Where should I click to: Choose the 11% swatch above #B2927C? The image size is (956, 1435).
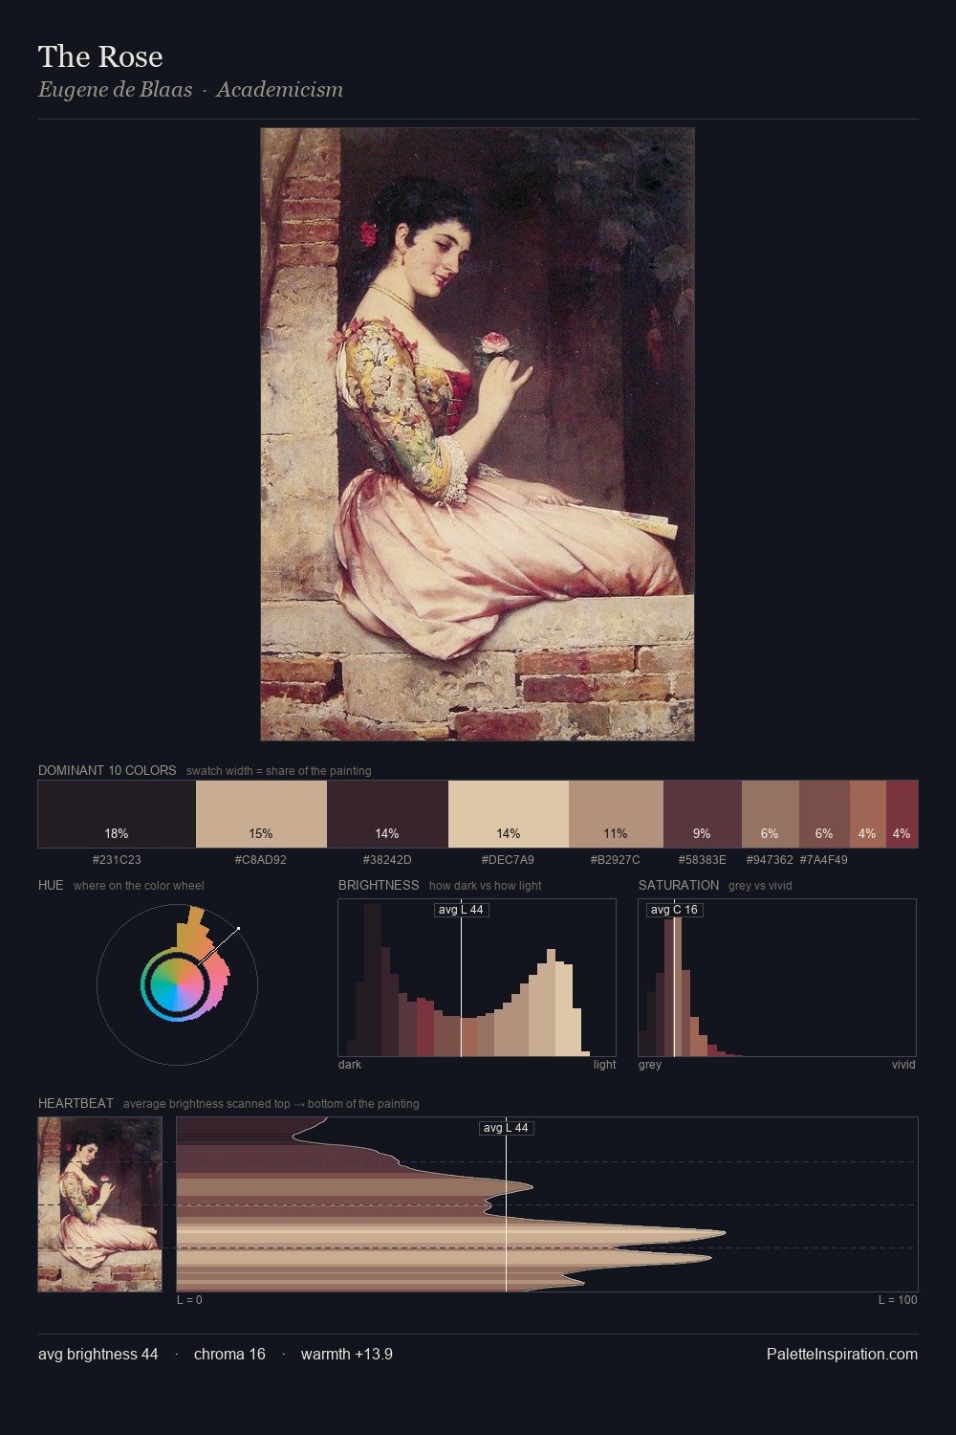click(616, 814)
